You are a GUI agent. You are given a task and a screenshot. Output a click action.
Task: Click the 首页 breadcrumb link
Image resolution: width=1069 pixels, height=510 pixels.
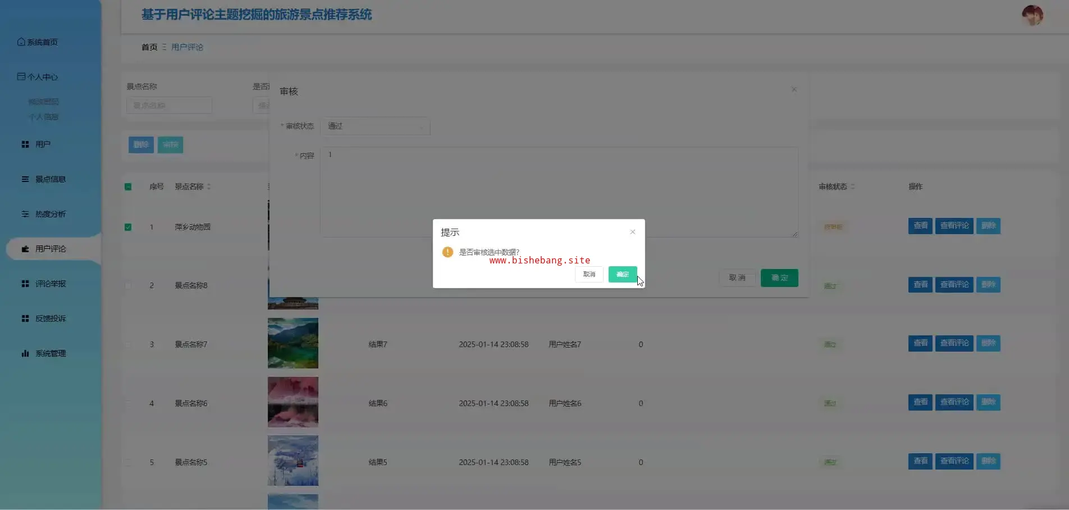pyautogui.click(x=149, y=47)
